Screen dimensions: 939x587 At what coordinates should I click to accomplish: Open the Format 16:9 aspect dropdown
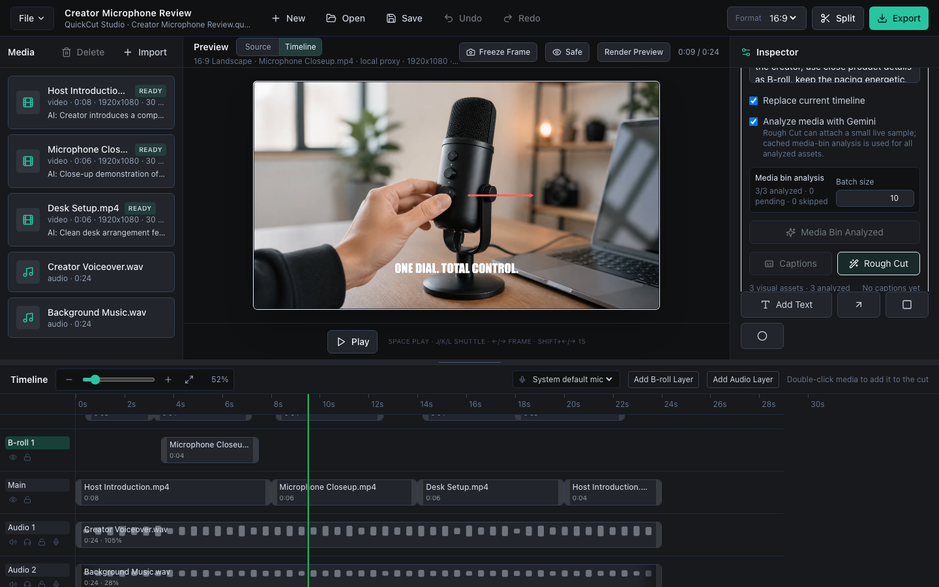[x=767, y=18]
